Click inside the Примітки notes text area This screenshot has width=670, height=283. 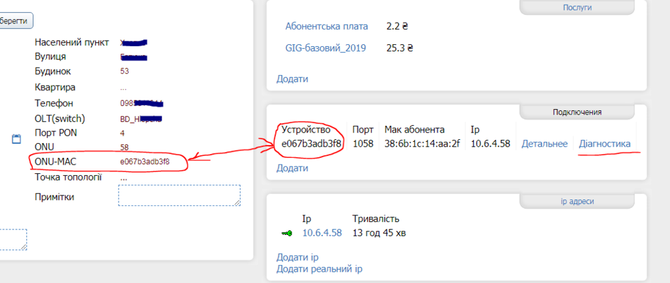[179, 195]
